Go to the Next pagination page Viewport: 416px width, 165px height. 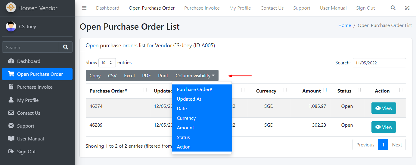tap(397, 145)
